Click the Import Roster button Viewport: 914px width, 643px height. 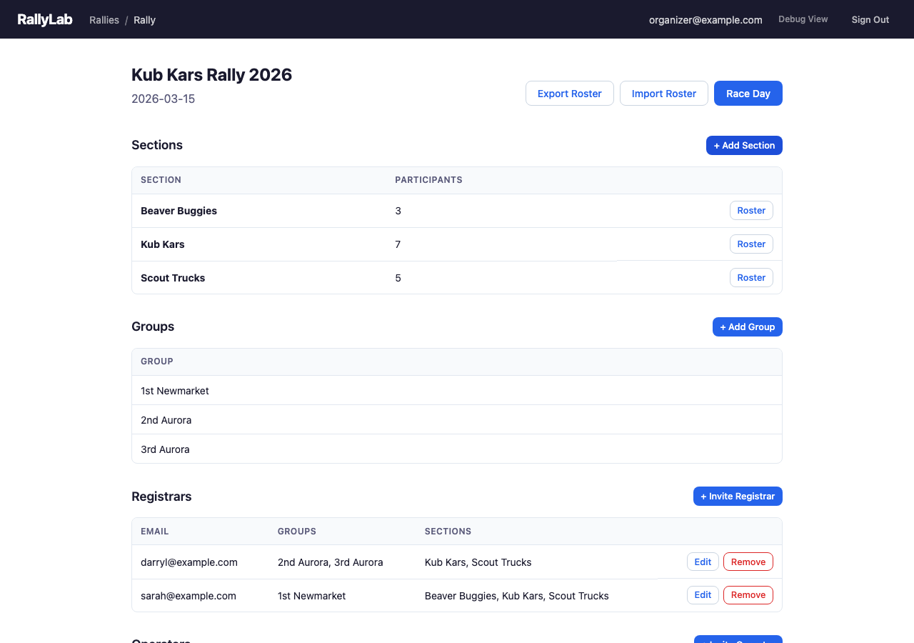pos(663,94)
